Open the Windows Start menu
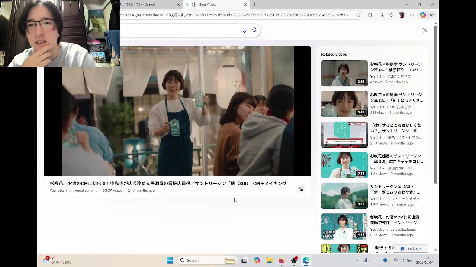Screen dimensions: 476x267 [x=170, y=260]
